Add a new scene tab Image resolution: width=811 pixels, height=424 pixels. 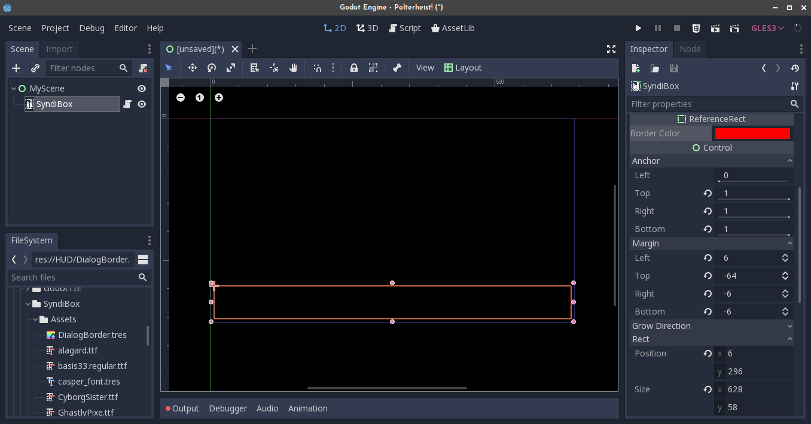coord(252,48)
